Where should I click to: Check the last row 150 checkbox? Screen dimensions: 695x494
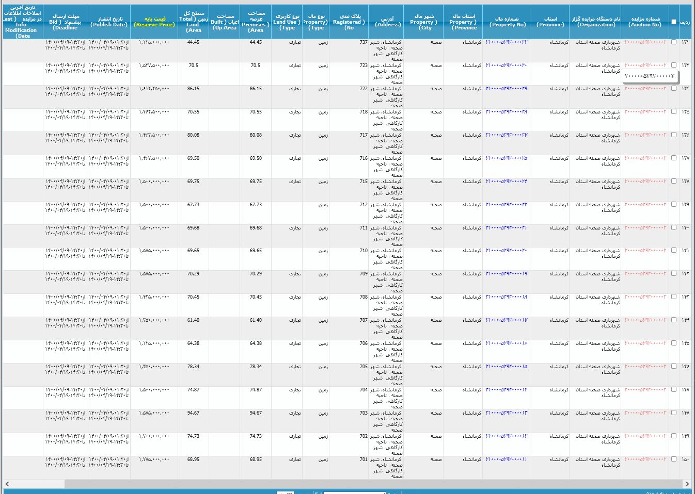674,459
